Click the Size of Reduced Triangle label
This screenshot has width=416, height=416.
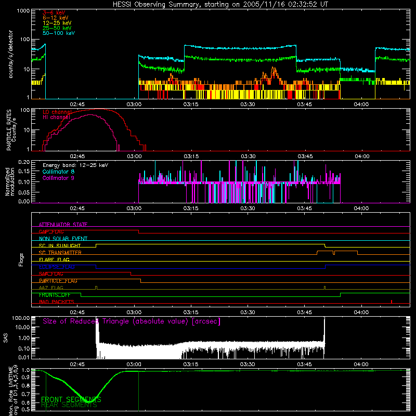tap(132, 321)
